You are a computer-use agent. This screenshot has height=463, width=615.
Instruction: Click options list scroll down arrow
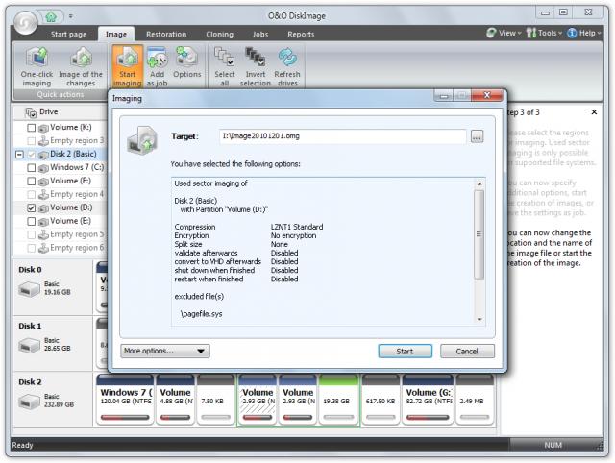click(479, 320)
